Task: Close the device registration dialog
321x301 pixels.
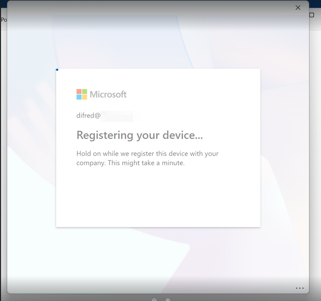Action: (x=298, y=7)
